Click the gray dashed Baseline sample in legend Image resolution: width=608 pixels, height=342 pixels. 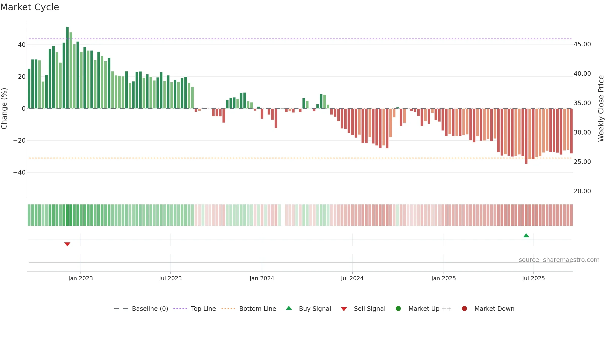coord(121,309)
